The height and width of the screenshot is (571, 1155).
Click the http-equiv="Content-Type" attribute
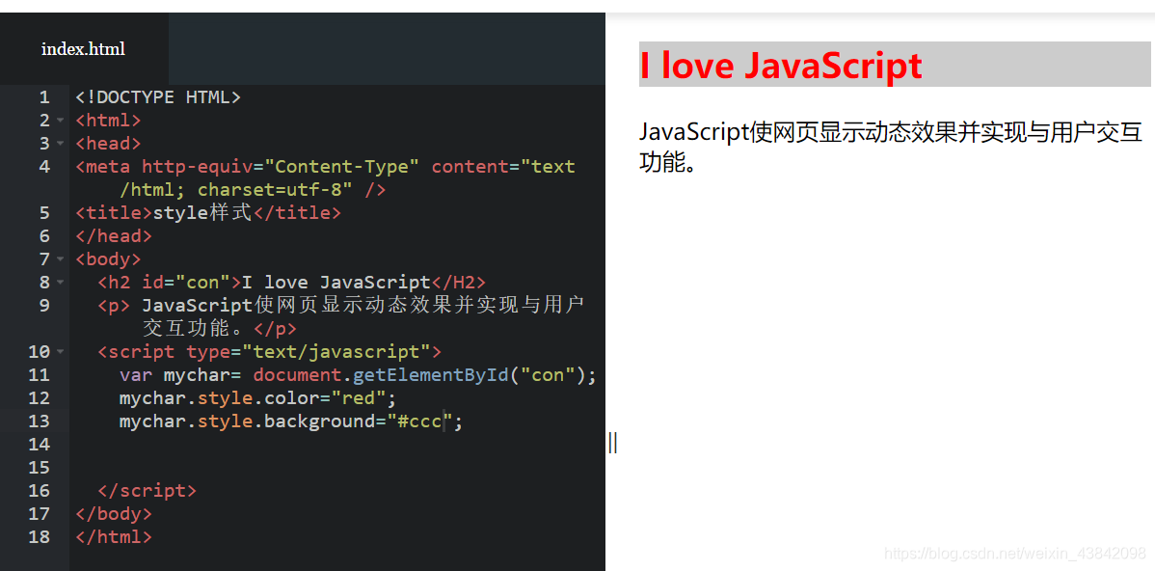click(x=281, y=167)
